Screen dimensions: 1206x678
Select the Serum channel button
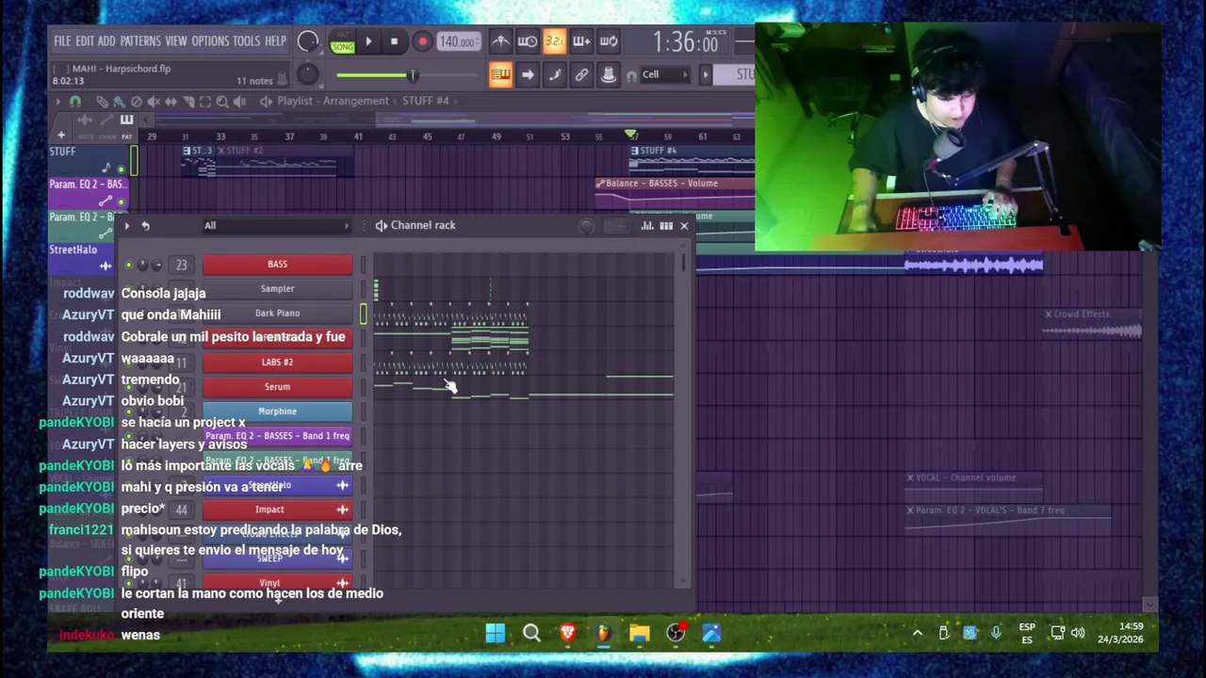coord(277,387)
